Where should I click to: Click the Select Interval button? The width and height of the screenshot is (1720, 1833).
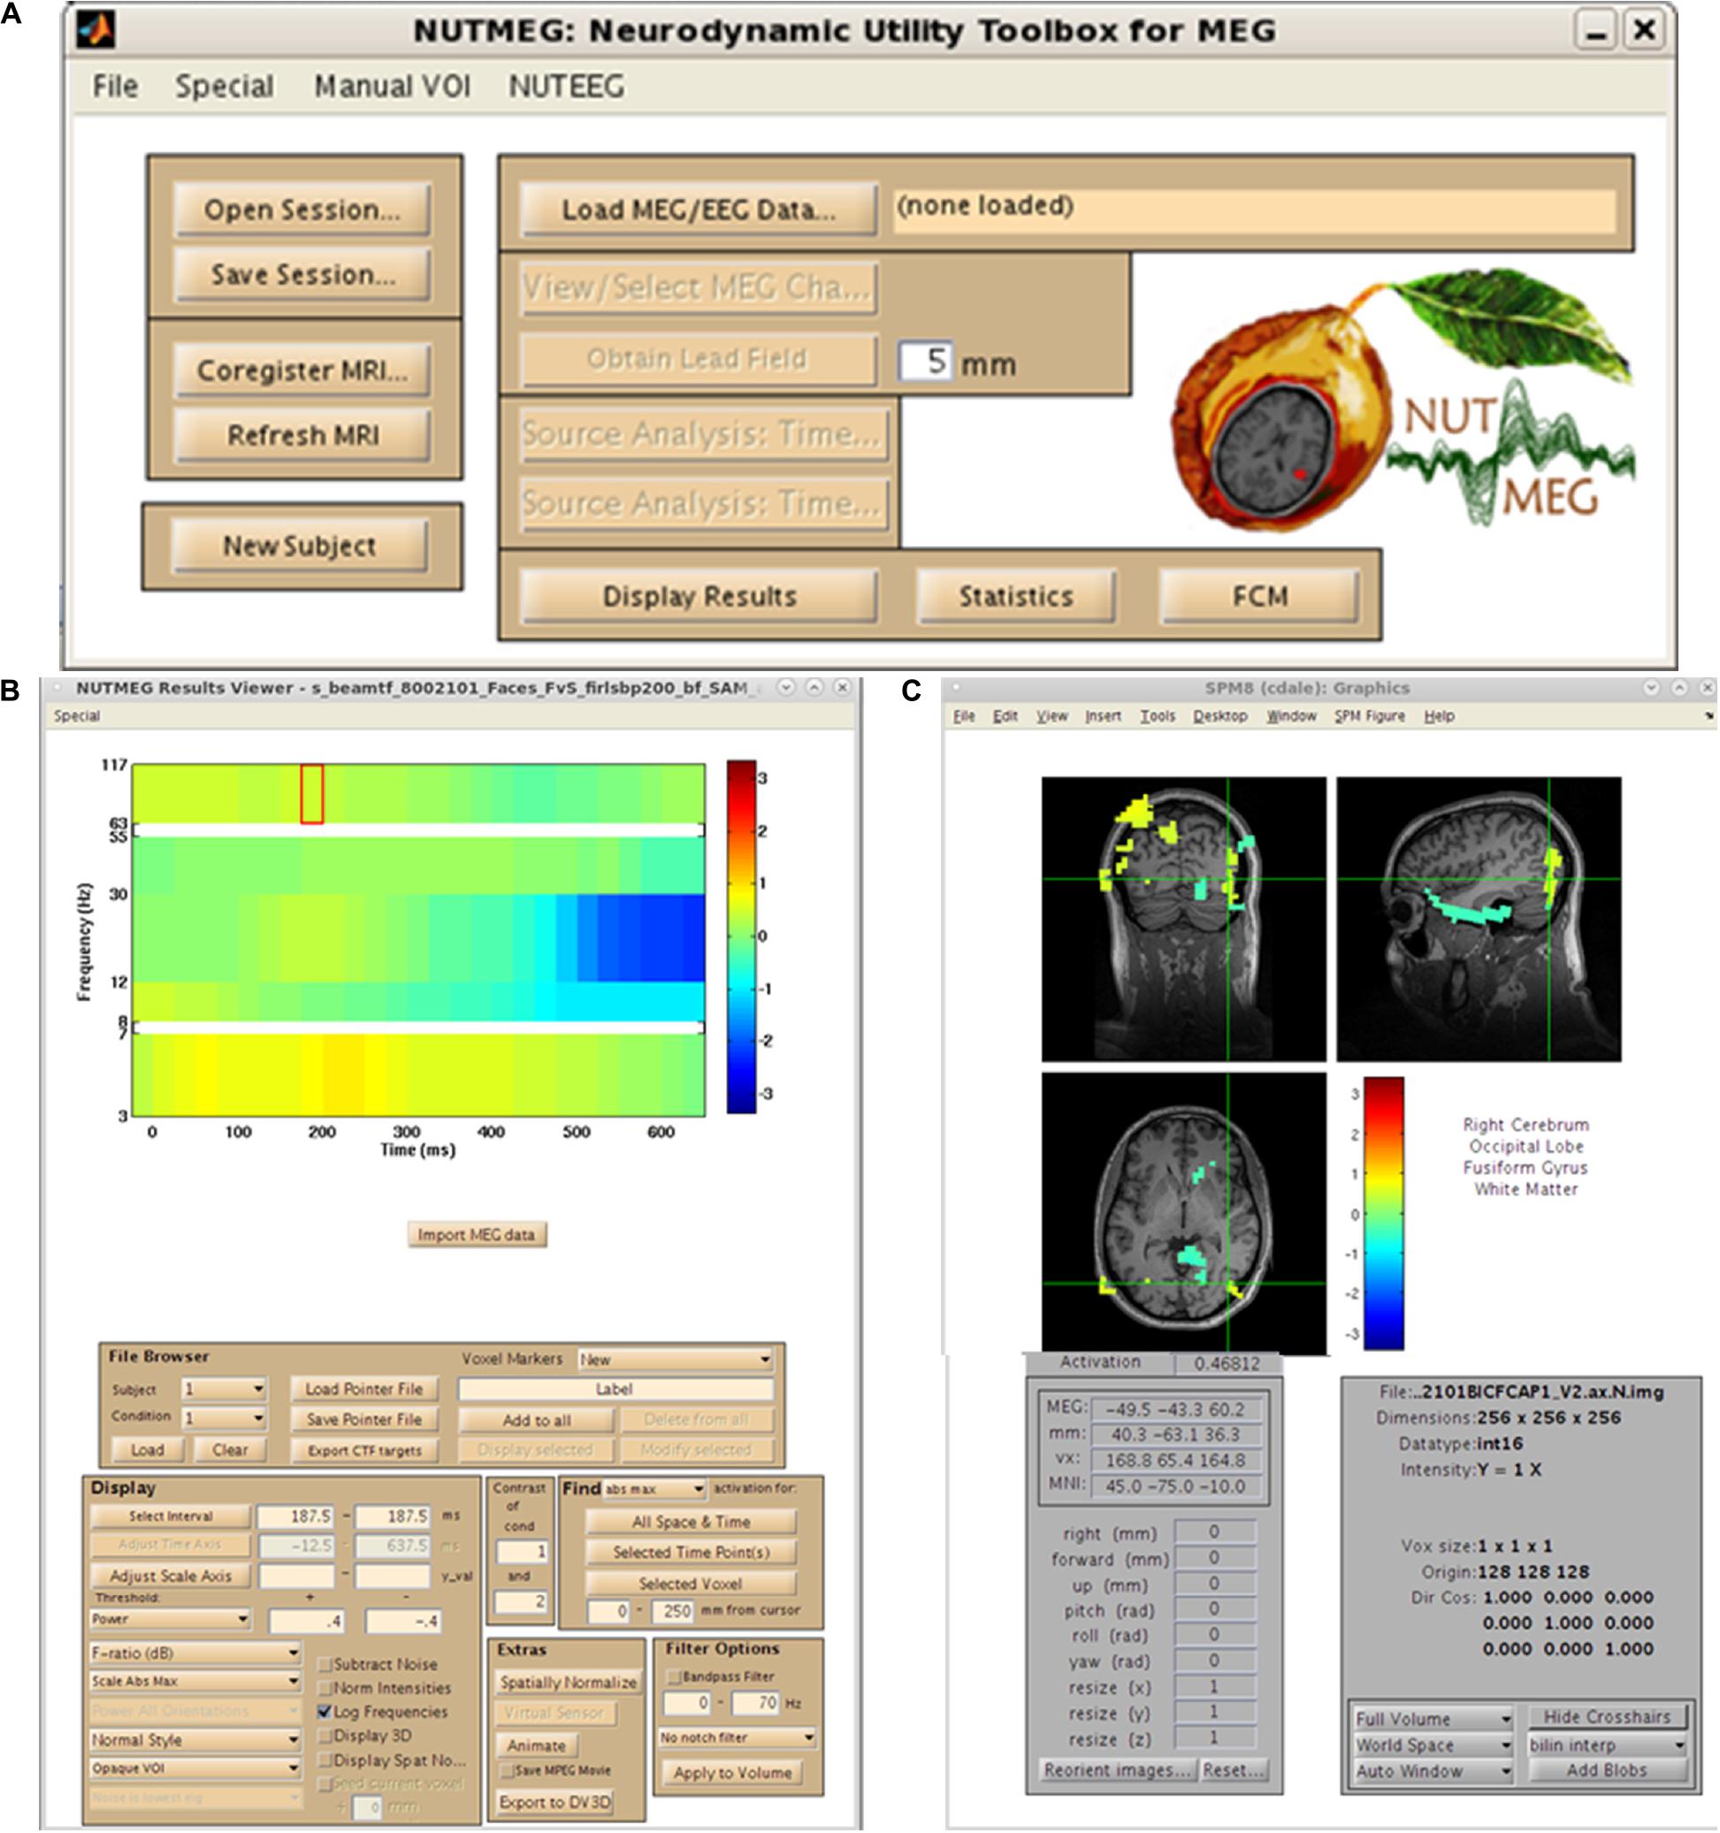point(171,1516)
